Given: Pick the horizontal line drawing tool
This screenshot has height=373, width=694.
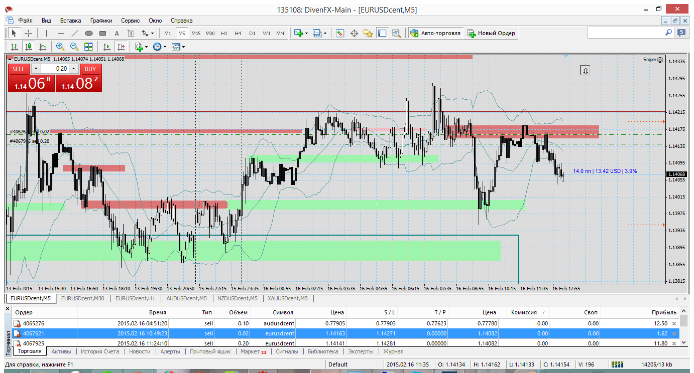Looking at the screenshot, I should coord(61,33).
